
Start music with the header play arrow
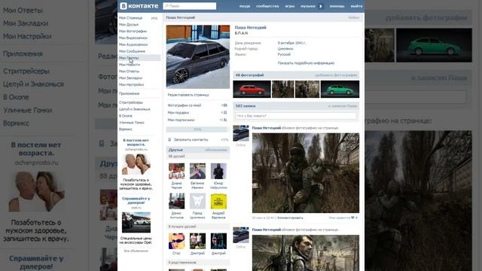[x=321, y=6]
